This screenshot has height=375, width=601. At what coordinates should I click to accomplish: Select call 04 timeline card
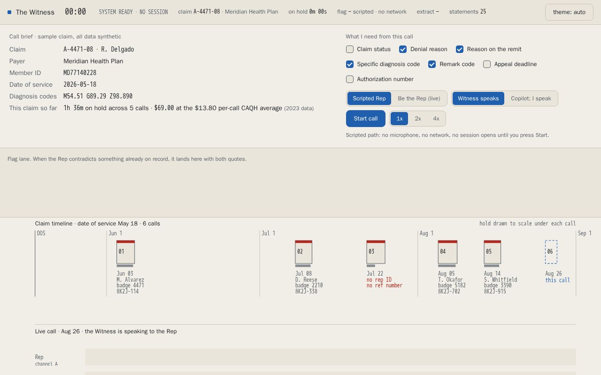pos(447,252)
